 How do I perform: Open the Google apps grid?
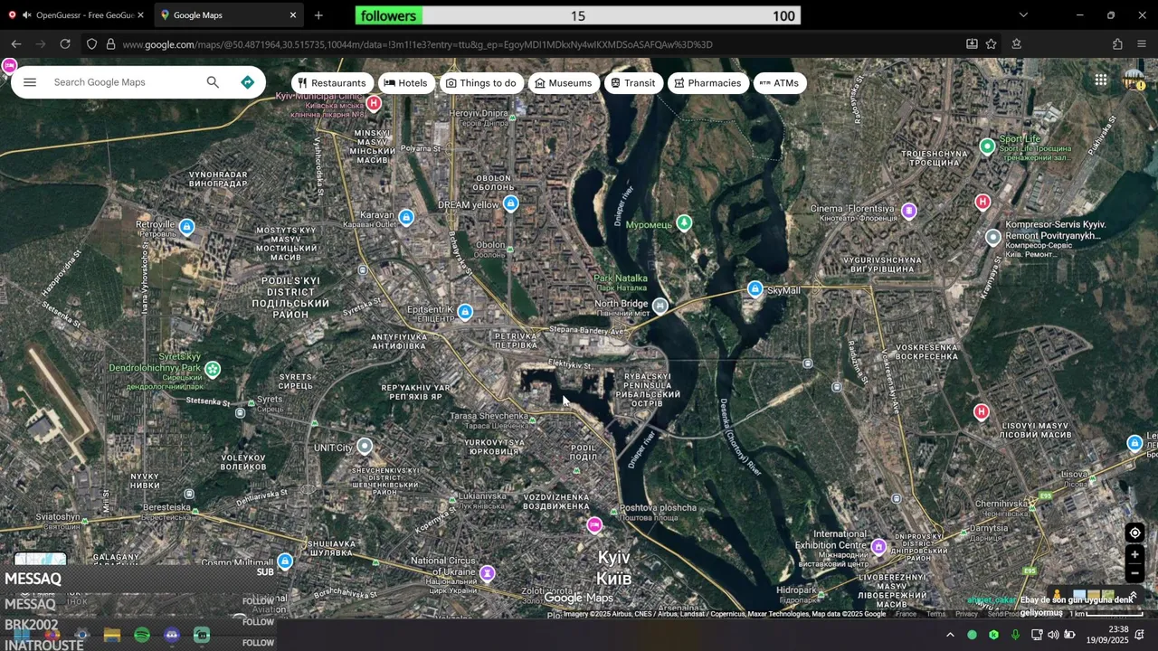point(1100,80)
